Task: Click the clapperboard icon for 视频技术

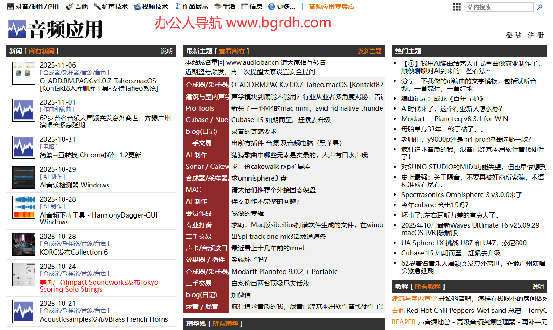Action: [137, 6]
